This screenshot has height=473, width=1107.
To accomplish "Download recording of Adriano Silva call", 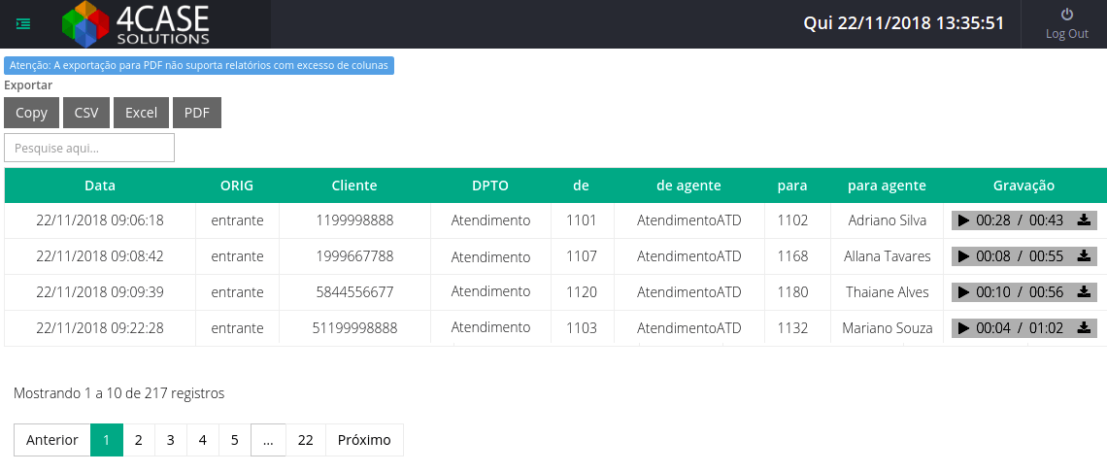I will coord(1084,220).
